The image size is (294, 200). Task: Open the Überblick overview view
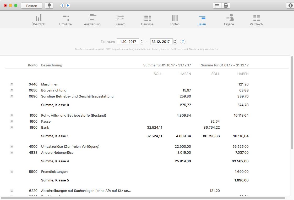tap(38, 20)
